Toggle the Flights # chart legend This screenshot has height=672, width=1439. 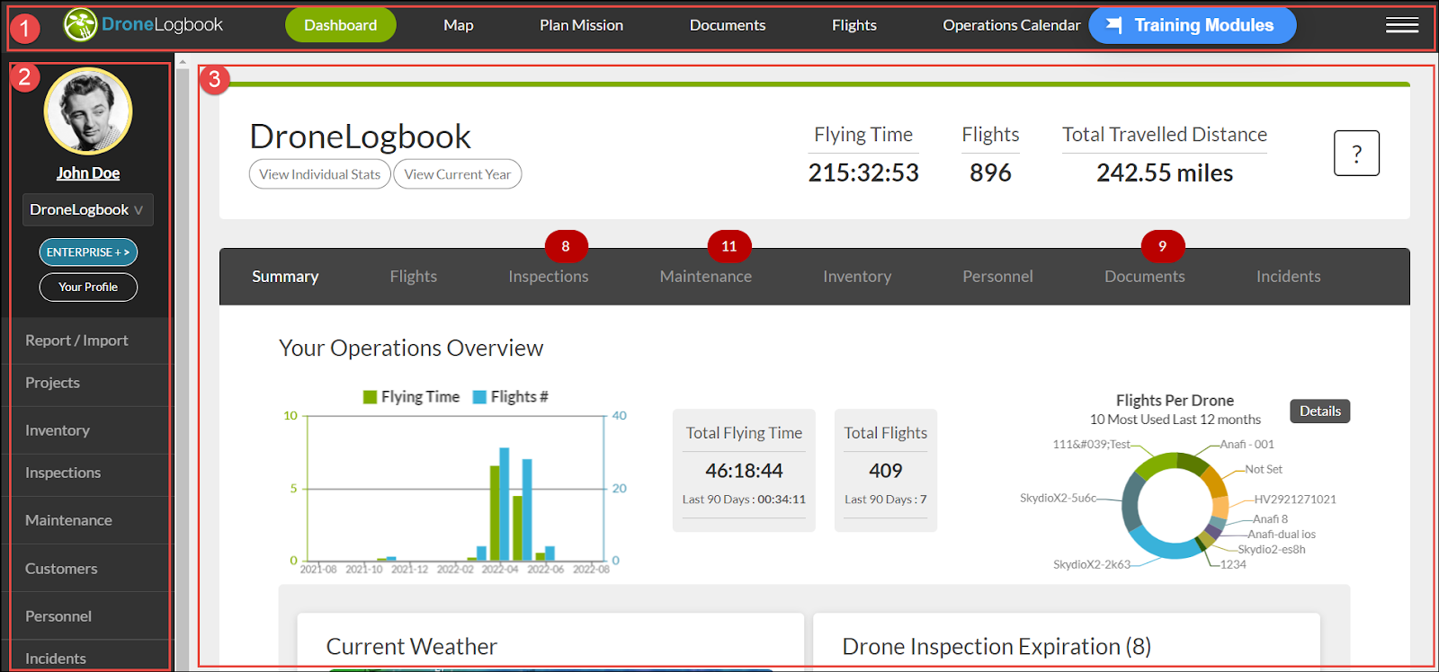coord(511,397)
